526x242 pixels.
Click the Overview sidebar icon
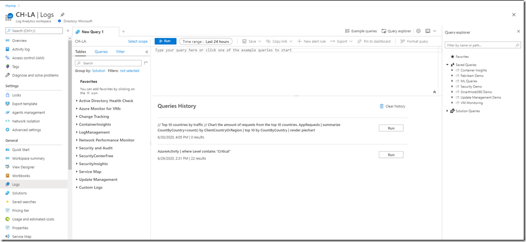click(x=8, y=40)
